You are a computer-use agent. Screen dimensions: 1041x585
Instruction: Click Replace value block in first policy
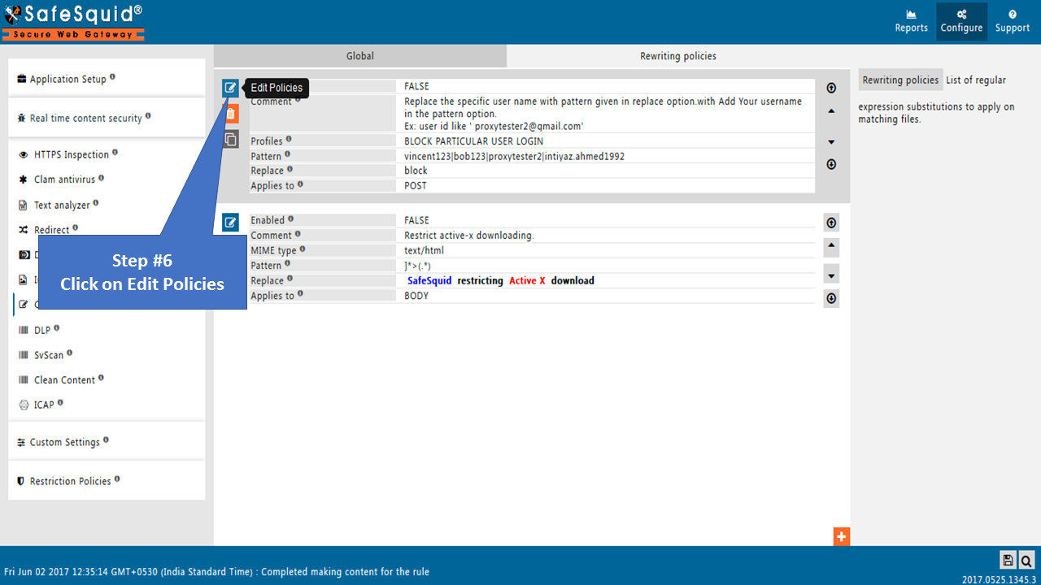pos(416,171)
